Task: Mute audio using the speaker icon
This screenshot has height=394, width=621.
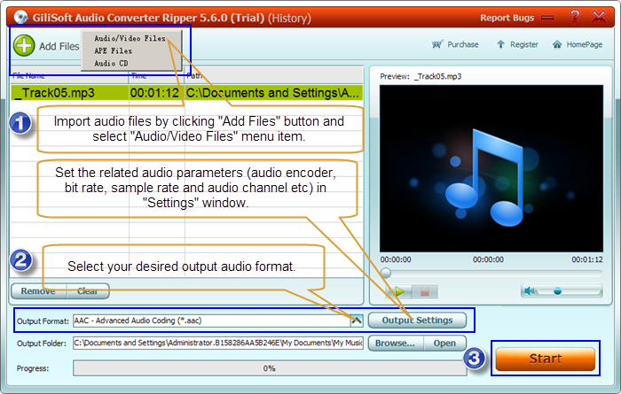Action: pyautogui.click(x=530, y=290)
